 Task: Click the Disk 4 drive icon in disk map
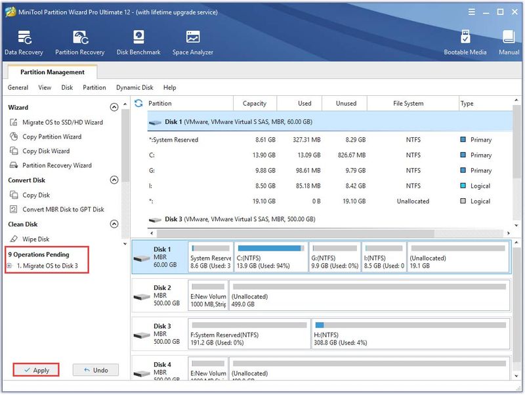tap(142, 373)
